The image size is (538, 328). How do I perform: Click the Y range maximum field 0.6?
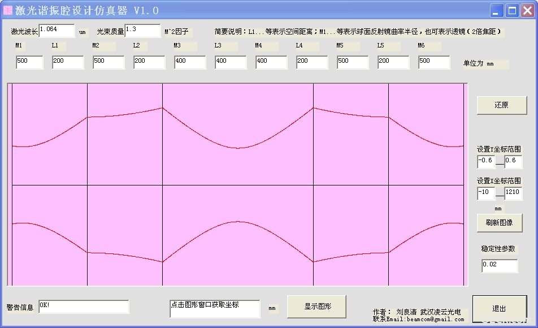click(513, 162)
